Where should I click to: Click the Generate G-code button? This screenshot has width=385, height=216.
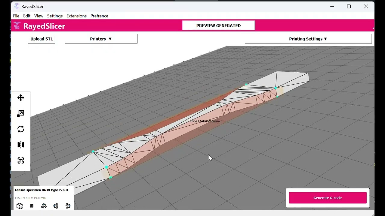328,198
